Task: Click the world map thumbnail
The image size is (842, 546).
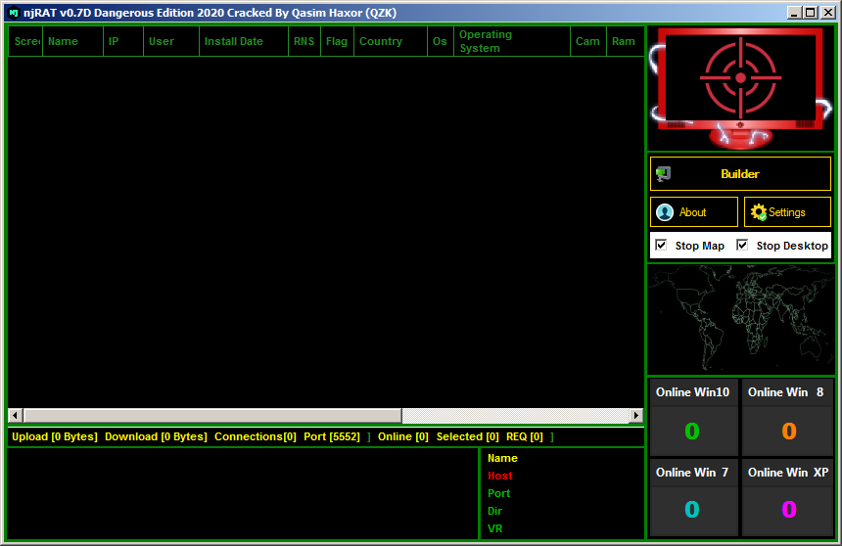Action: pyautogui.click(x=740, y=318)
